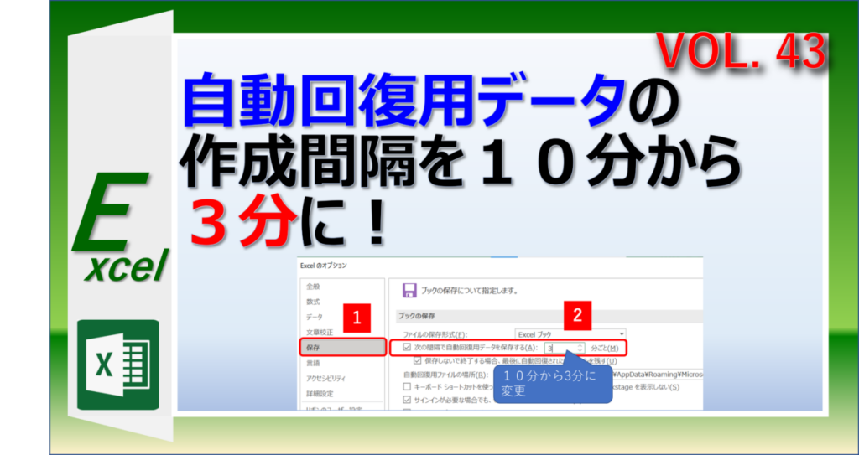Open 詳細設定 in the options list
The image size is (859, 455).
(320, 394)
